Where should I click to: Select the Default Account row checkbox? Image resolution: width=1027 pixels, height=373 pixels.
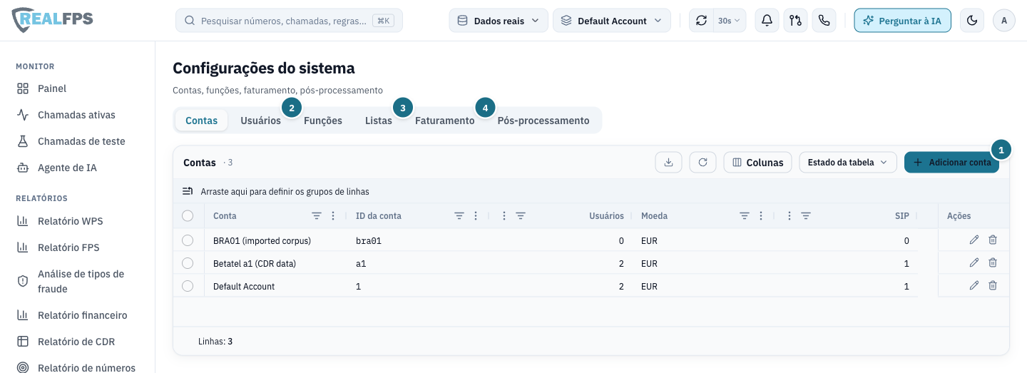188,286
